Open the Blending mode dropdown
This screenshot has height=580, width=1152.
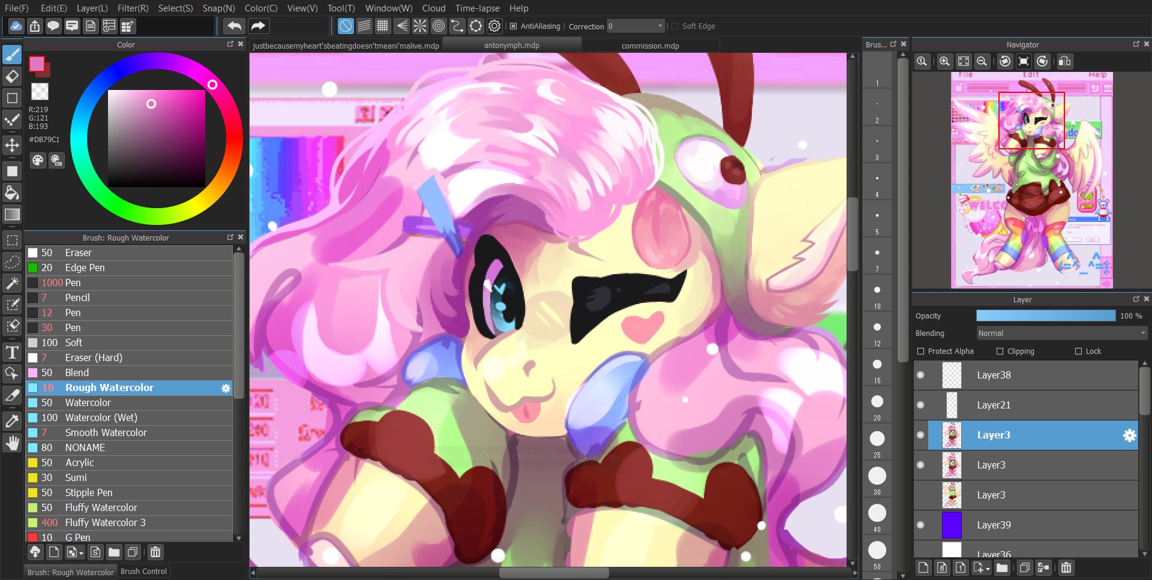coord(1062,333)
